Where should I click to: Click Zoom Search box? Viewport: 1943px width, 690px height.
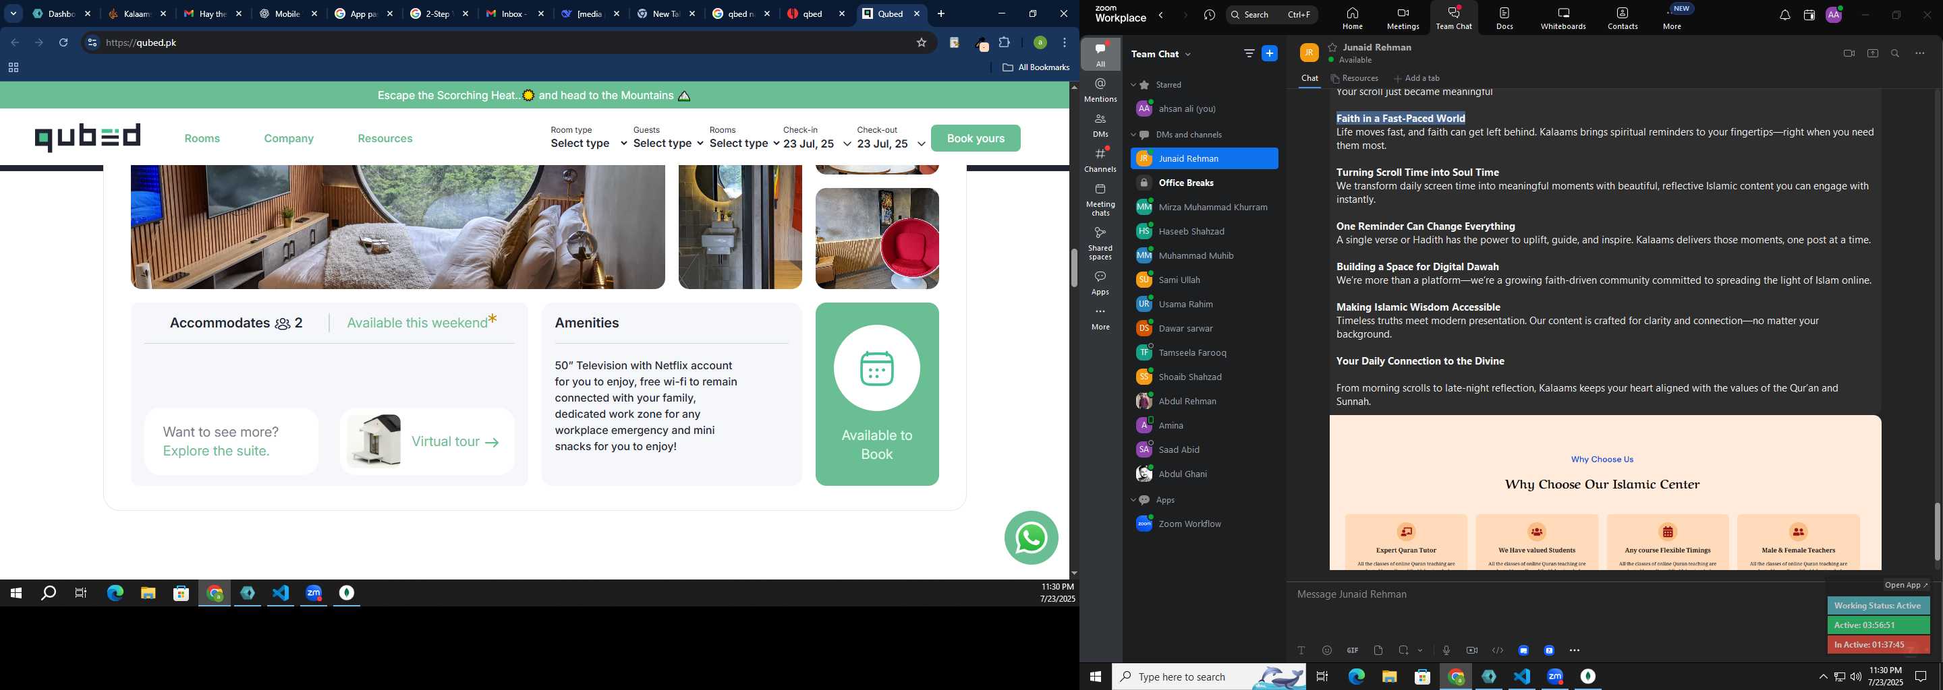click(x=1272, y=15)
